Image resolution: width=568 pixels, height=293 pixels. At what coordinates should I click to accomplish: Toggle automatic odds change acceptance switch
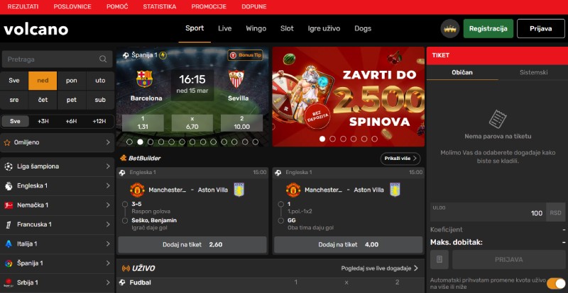[x=556, y=284]
